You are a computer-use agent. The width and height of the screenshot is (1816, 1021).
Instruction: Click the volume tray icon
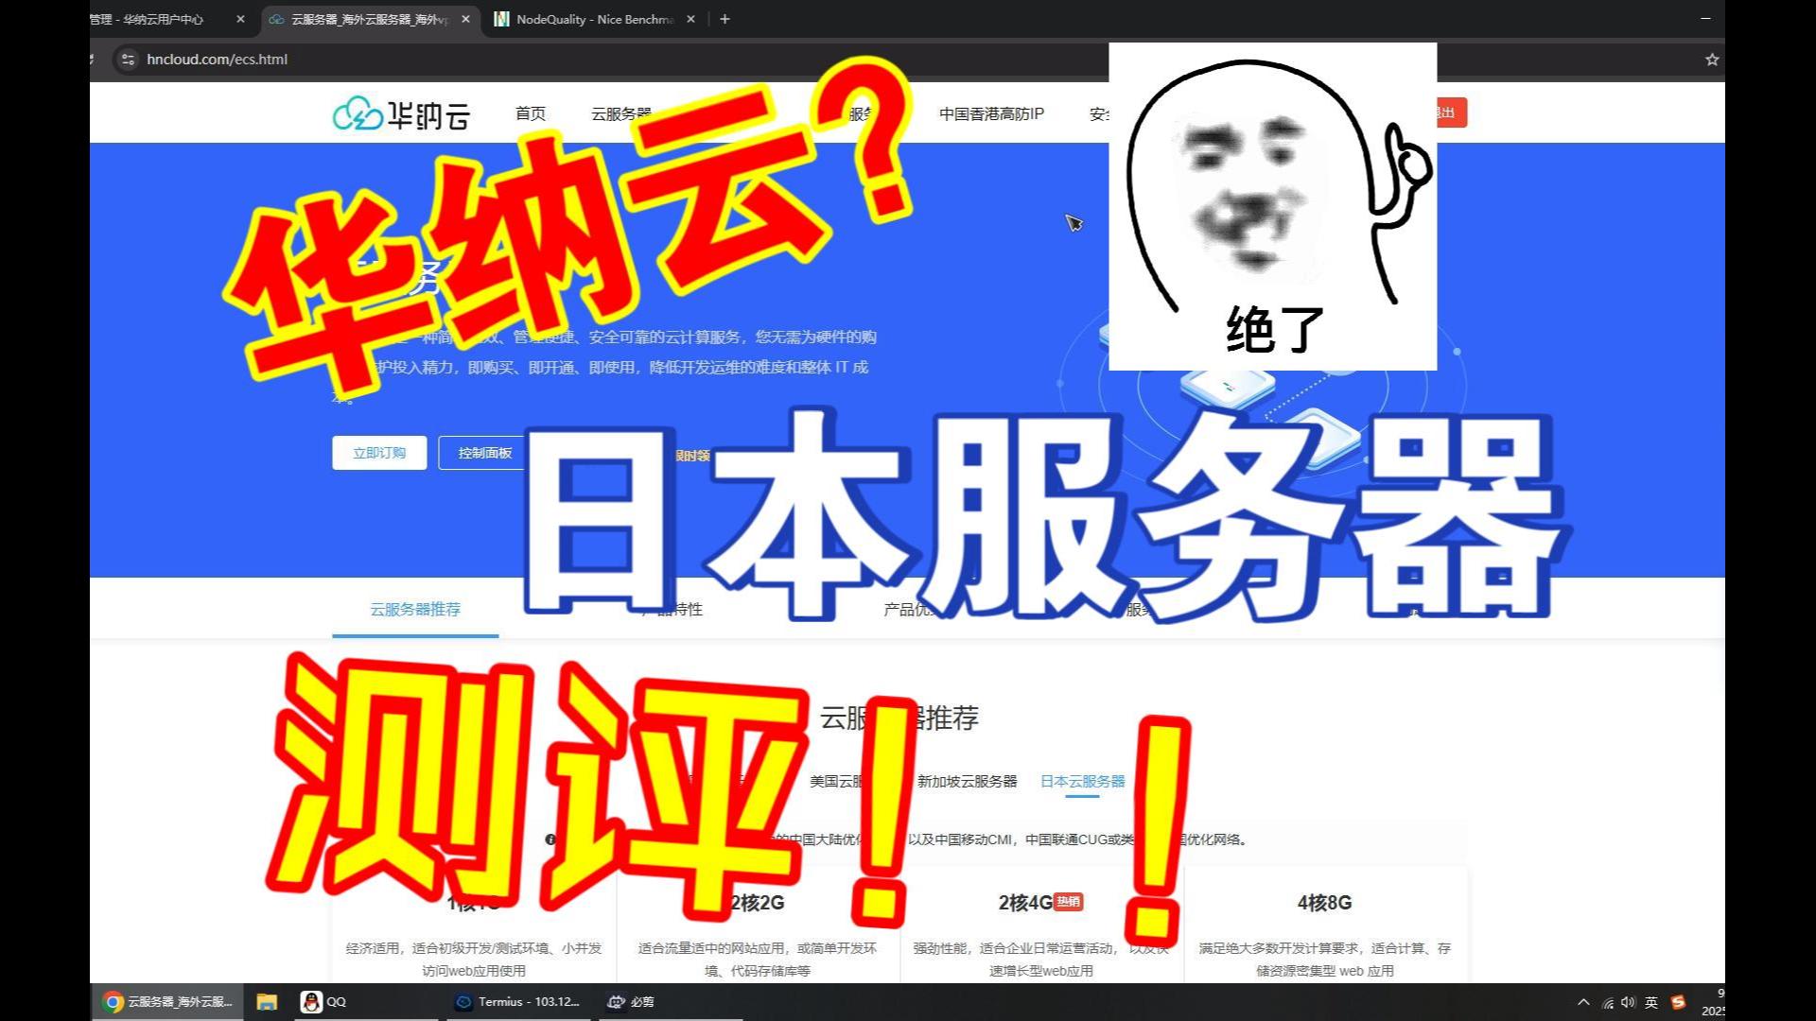(x=1629, y=1003)
